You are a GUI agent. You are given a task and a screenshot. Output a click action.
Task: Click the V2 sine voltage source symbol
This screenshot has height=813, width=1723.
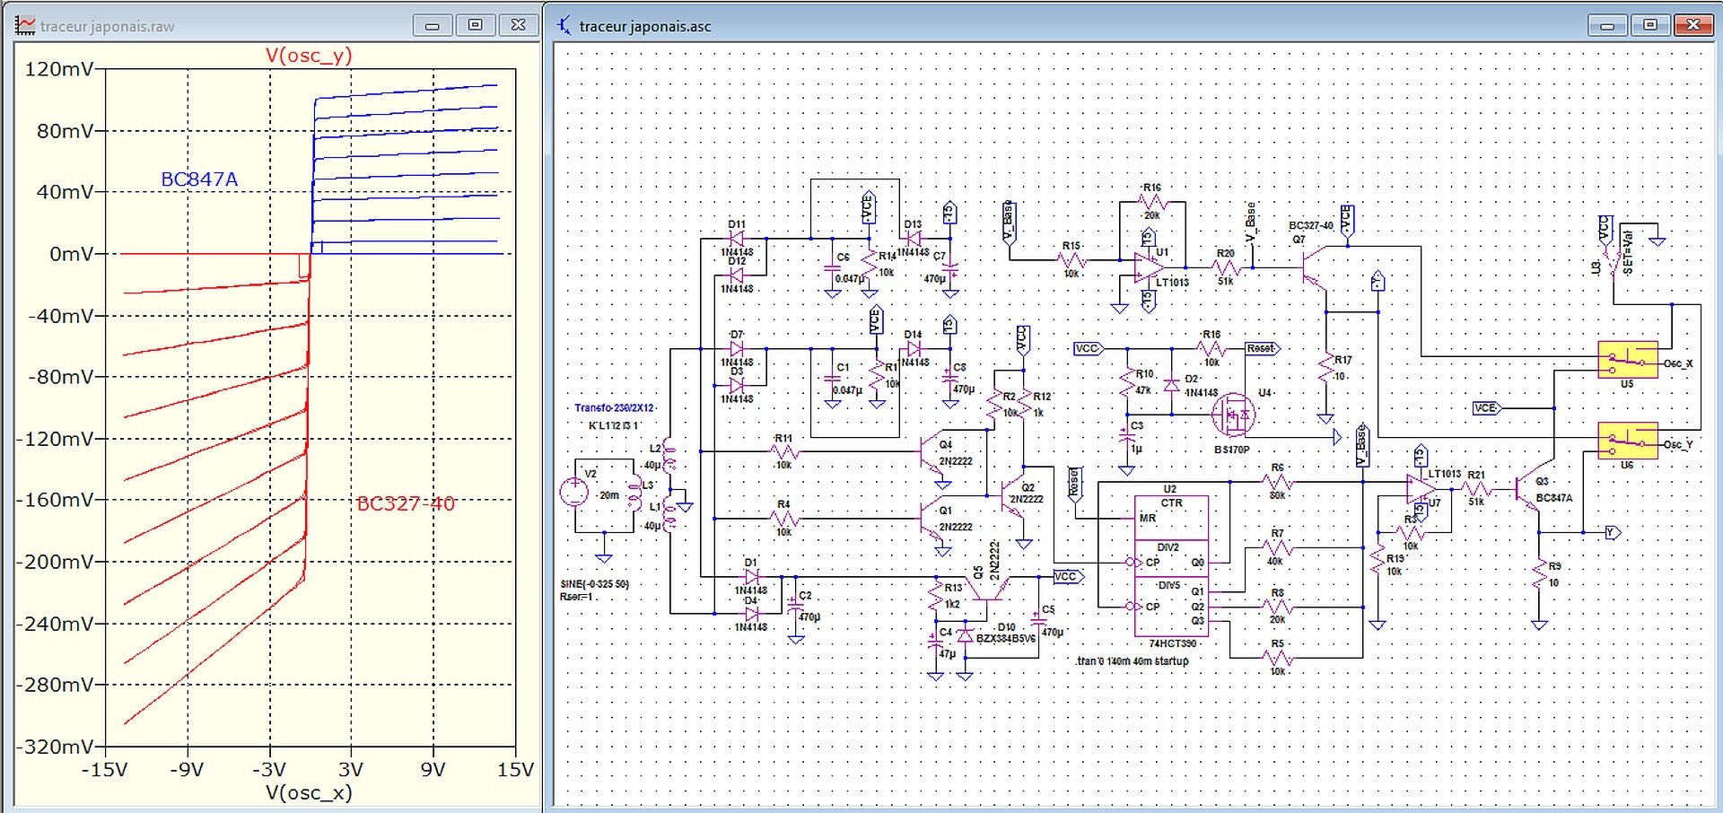[574, 492]
